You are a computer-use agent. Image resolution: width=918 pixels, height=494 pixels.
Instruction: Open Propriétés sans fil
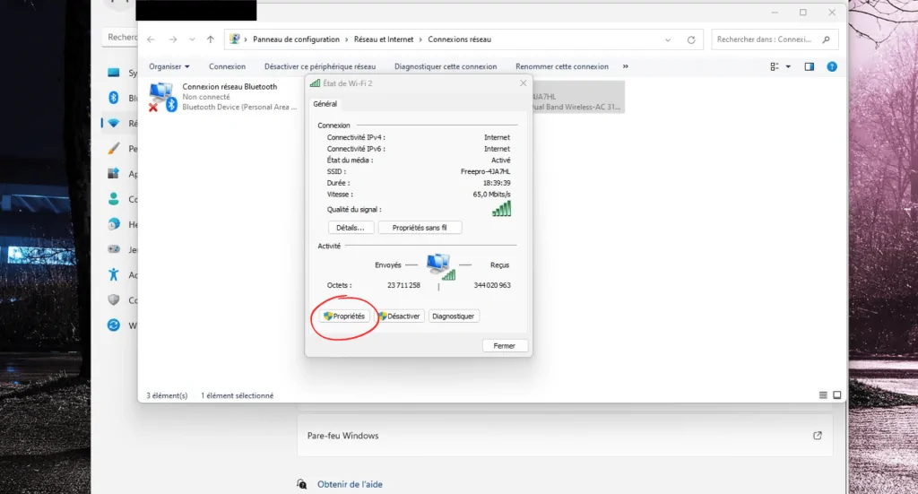[x=420, y=228]
